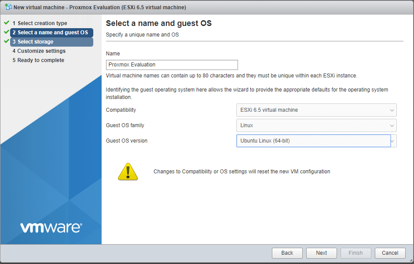Go to step 5 Ready to complete
Viewport: 414px width, 264px height.
[x=38, y=60]
